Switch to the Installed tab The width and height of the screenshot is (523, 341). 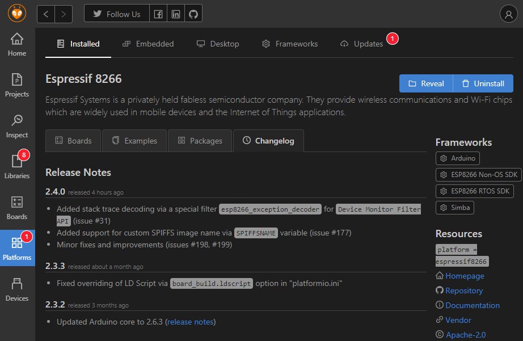click(x=78, y=44)
